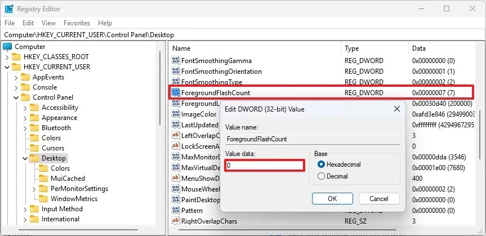The width and height of the screenshot is (486, 236).
Task: Click the Console folder icon
Action: click(x=25, y=87)
